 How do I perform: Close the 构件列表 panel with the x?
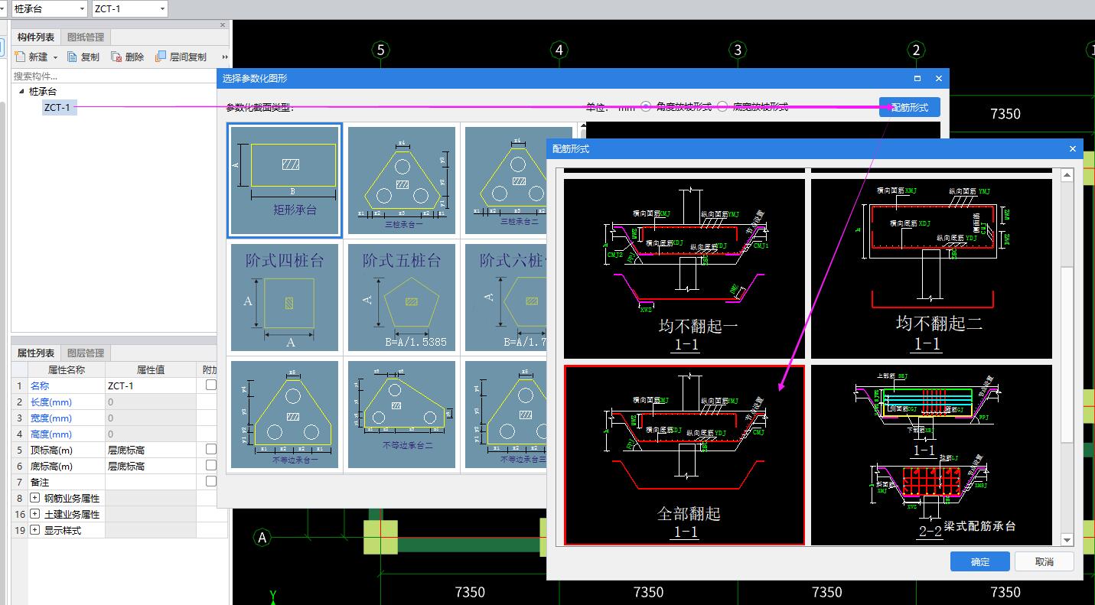[x=223, y=25]
